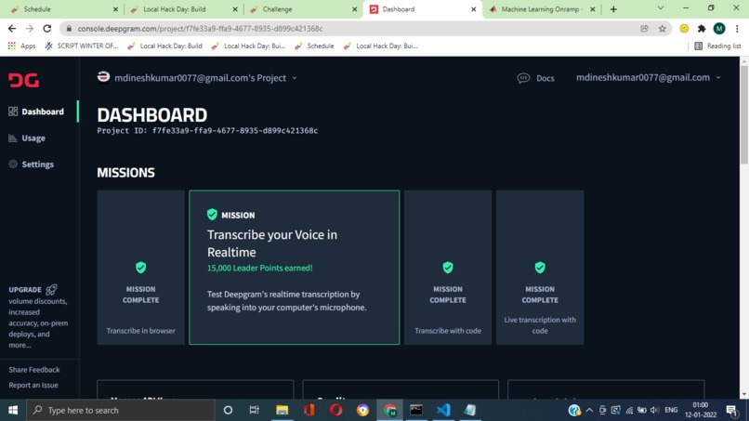The image size is (749, 421).
Task: Select the Live transcription with code card
Action: coord(540,267)
